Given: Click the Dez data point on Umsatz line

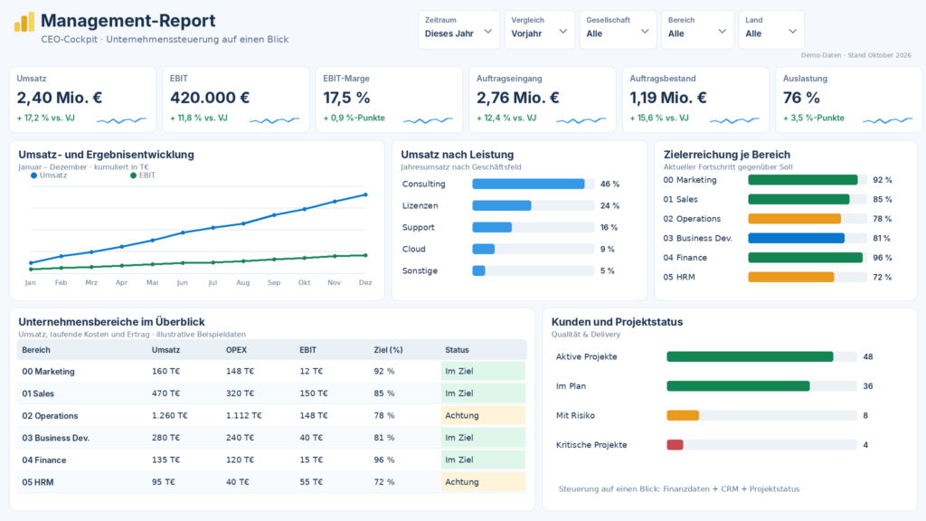Looking at the screenshot, I should 365,194.
